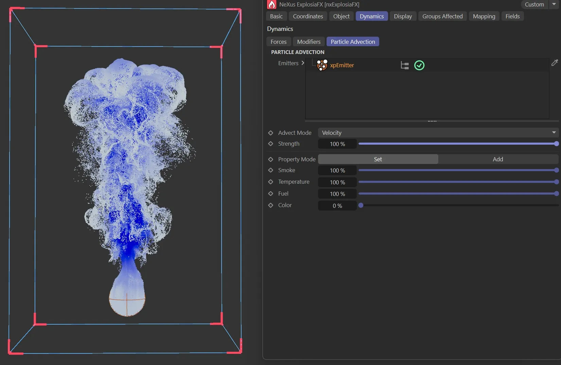Screen dimensions: 561x365
Task: Click the keyframe diamond next to Temperature
Action: tap(270, 182)
